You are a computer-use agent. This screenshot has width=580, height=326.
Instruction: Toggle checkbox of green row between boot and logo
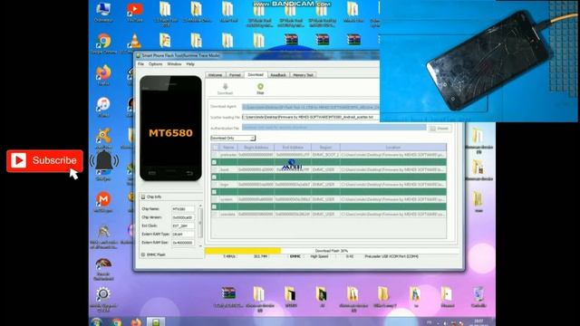click(x=214, y=177)
